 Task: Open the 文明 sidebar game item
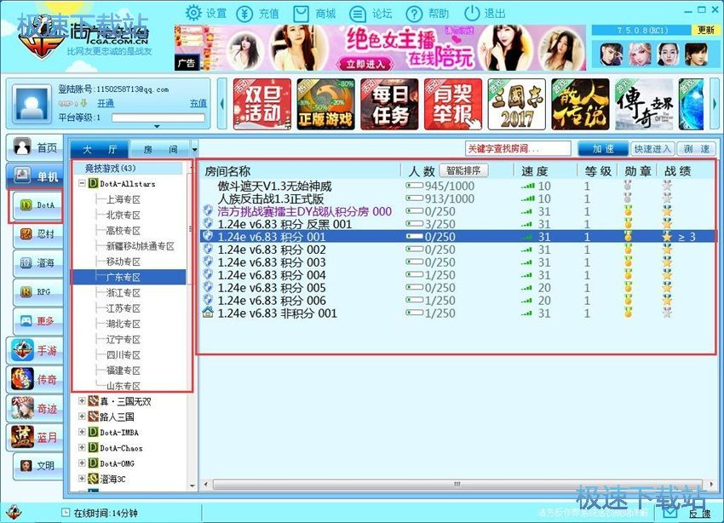[37, 466]
